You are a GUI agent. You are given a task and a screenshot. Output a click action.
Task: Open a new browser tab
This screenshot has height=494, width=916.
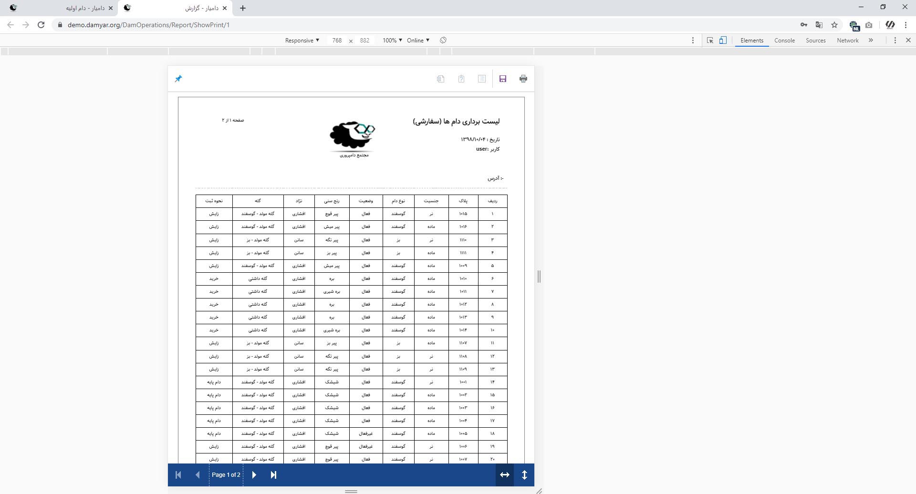243,8
